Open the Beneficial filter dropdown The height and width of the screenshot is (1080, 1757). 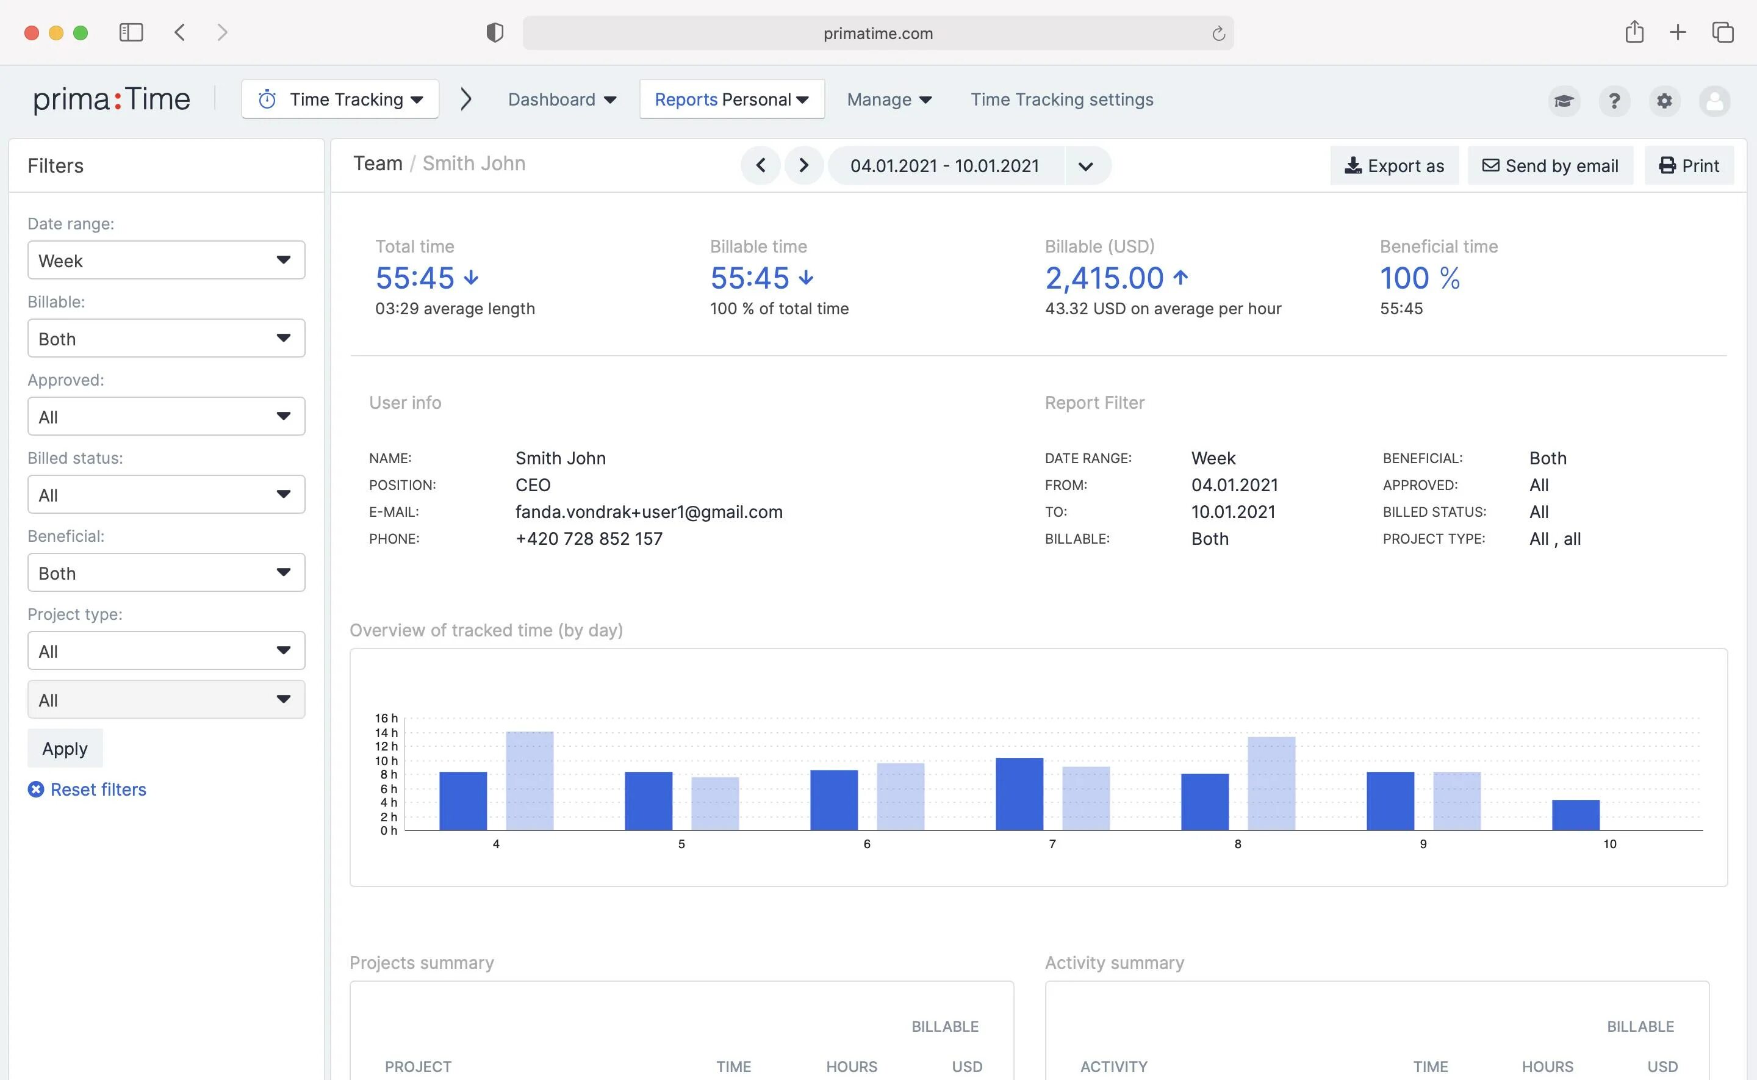(x=165, y=573)
